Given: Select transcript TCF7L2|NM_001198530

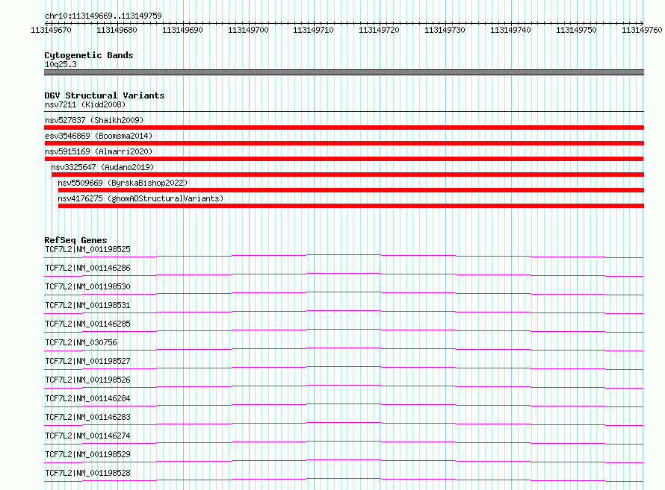Looking at the screenshot, I should [87, 286].
